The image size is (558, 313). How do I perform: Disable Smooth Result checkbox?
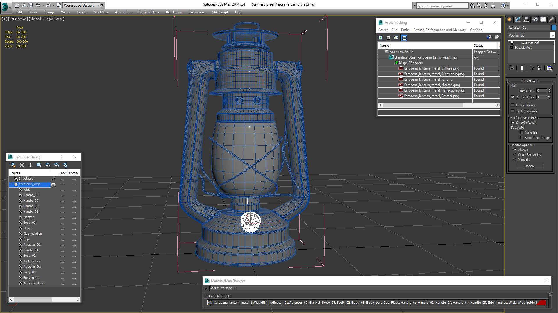pyautogui.click(x=513, y=123)
